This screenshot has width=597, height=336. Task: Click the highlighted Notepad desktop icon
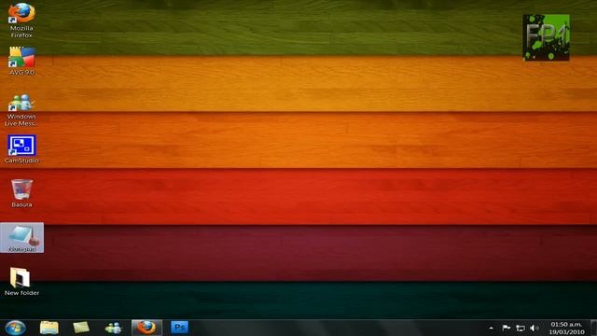tap(21, 238)
